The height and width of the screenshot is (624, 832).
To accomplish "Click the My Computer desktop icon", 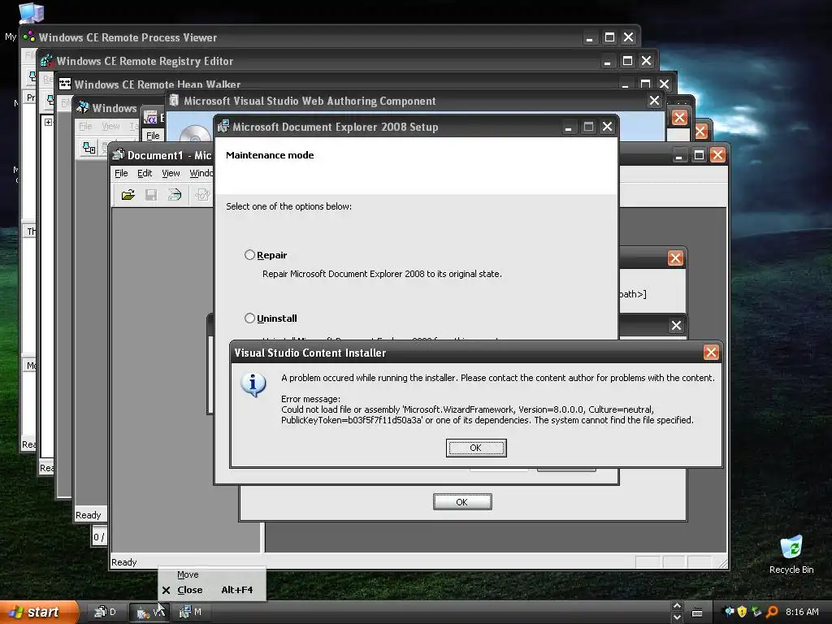I will point(31,14).
